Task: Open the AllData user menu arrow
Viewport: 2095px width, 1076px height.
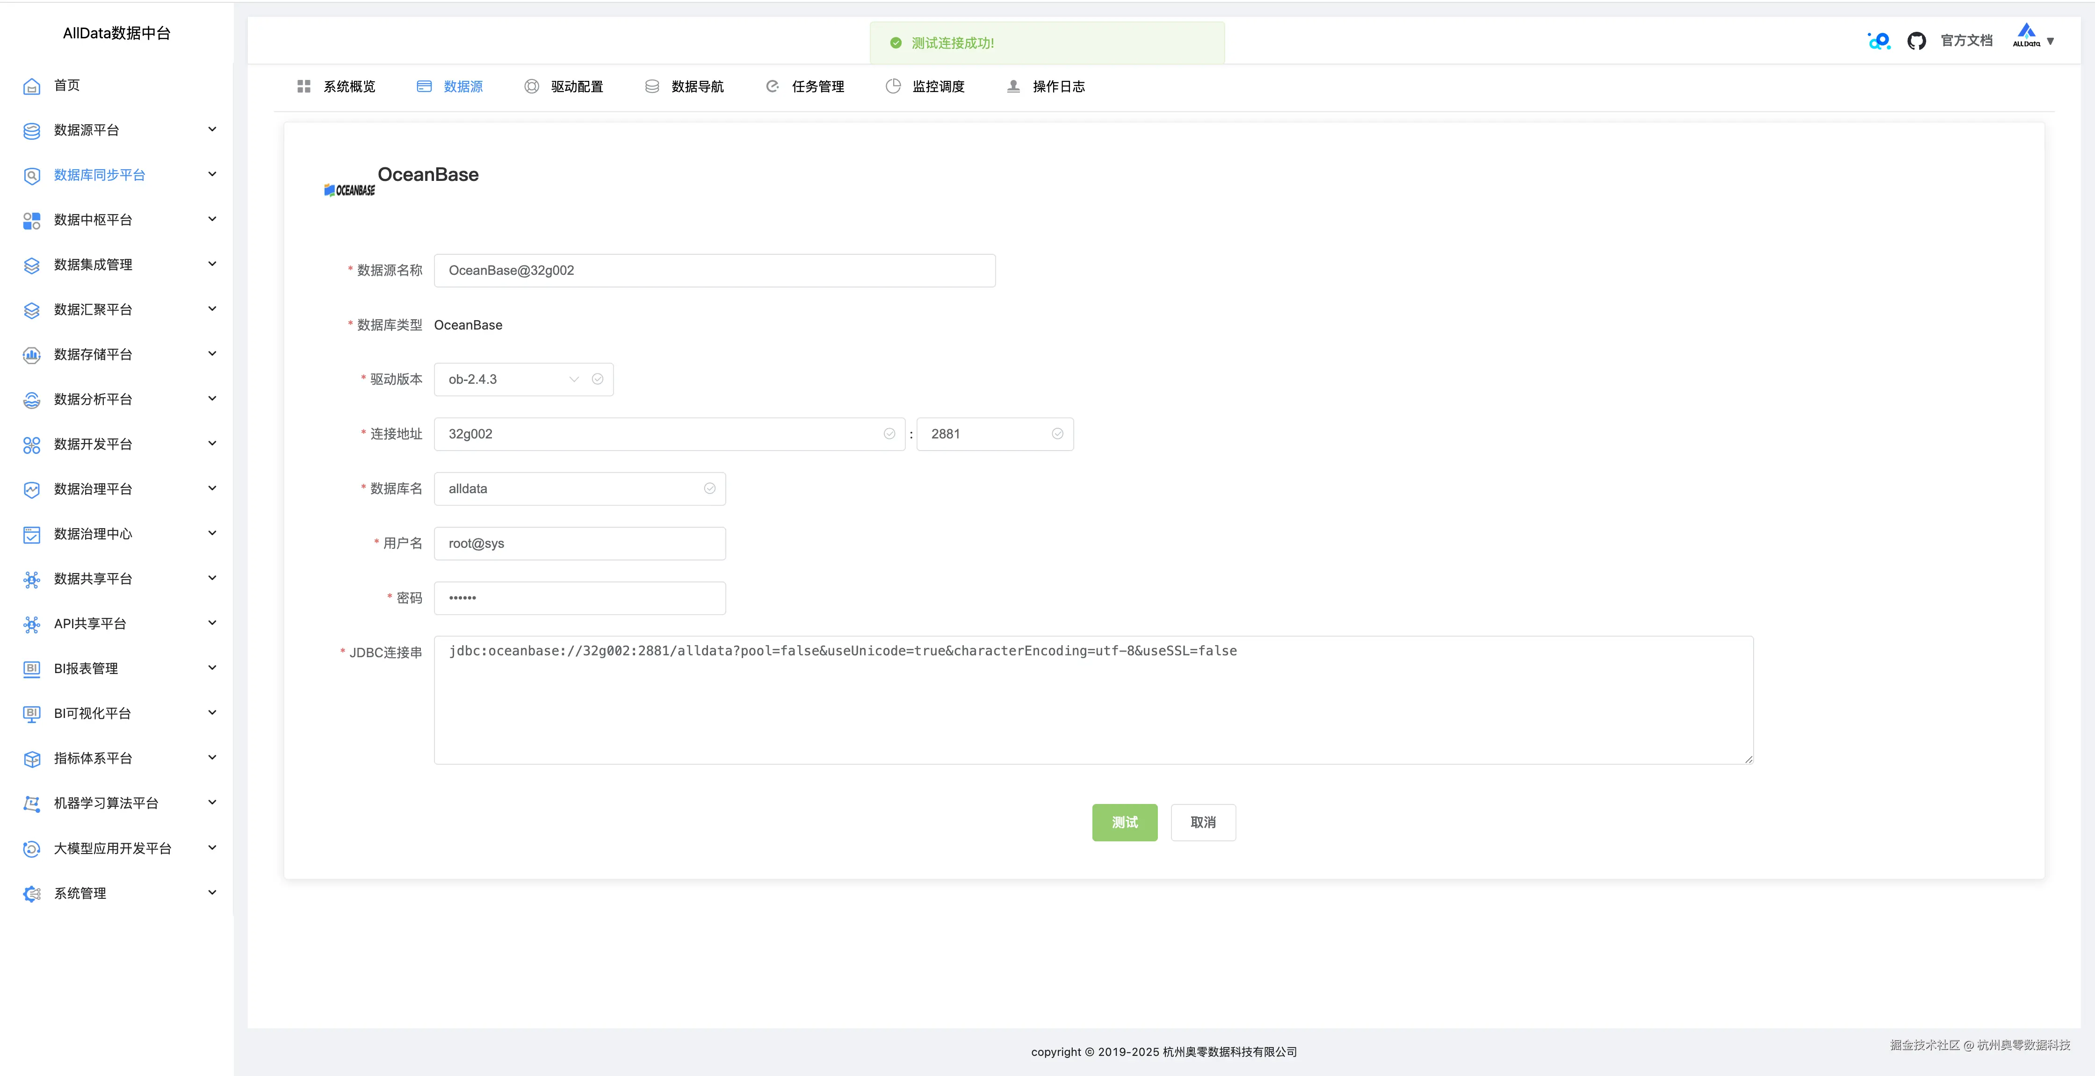Action: (2050, 41)
